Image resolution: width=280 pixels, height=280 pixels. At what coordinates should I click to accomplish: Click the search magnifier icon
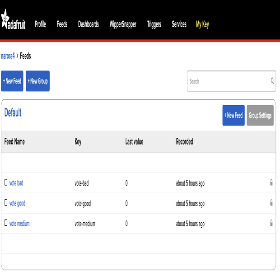pos(272,81)
